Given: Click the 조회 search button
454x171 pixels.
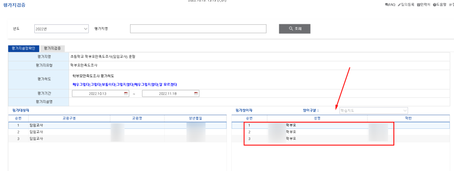Looking at the screenshot, I should 295,29.
